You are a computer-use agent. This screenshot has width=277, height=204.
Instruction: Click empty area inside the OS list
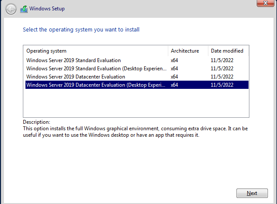[136, 103]
